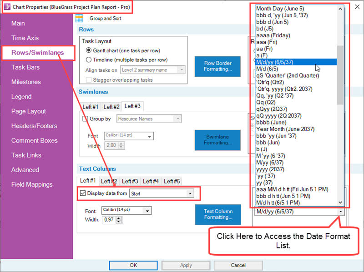This screenshot has height=272, width=364.
Task: Check the Group by checkbox in Swimlanes
Action: pos(86,119)
